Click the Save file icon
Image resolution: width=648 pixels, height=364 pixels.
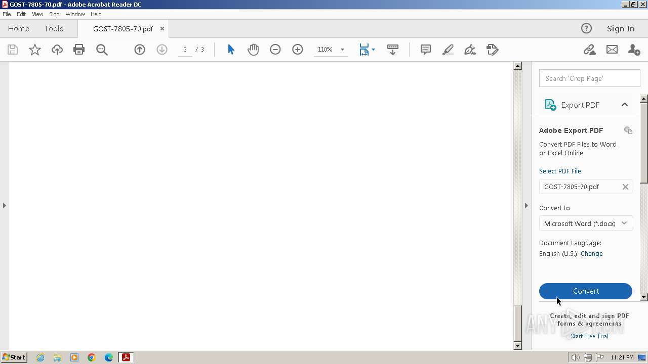click(13, 50)
